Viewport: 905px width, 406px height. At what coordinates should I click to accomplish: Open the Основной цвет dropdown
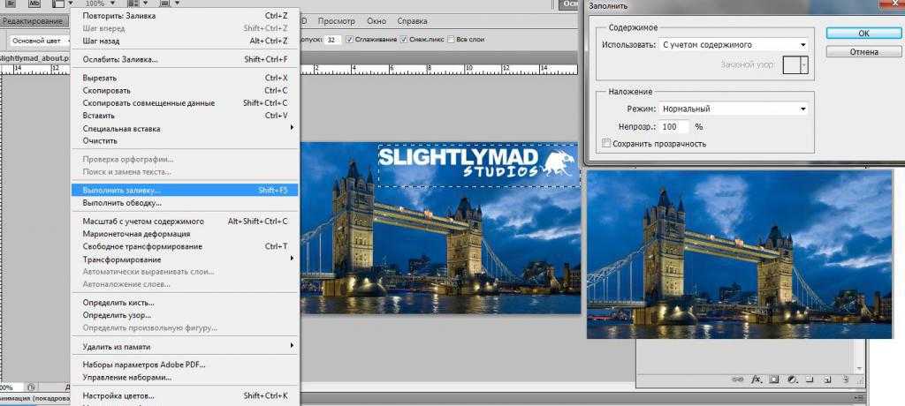click(x=39, y=41)
